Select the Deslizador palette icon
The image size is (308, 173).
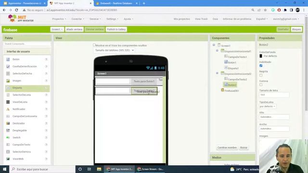[x=8, y=124]
